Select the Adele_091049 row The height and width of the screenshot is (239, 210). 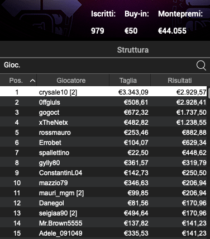tap(103, 233)
